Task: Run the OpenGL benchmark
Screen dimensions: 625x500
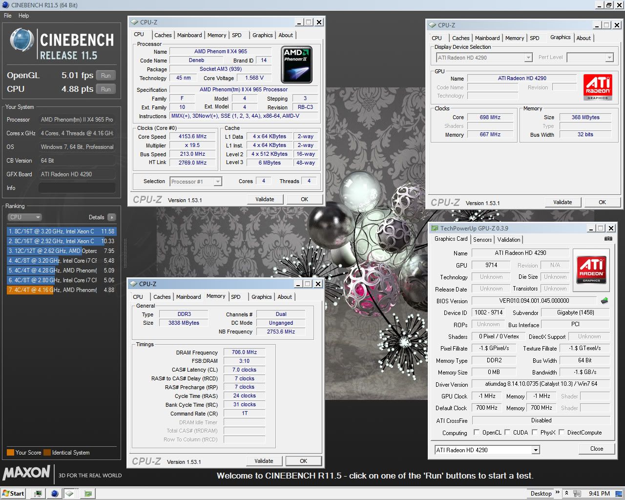Action: click(x=106, y=76)
